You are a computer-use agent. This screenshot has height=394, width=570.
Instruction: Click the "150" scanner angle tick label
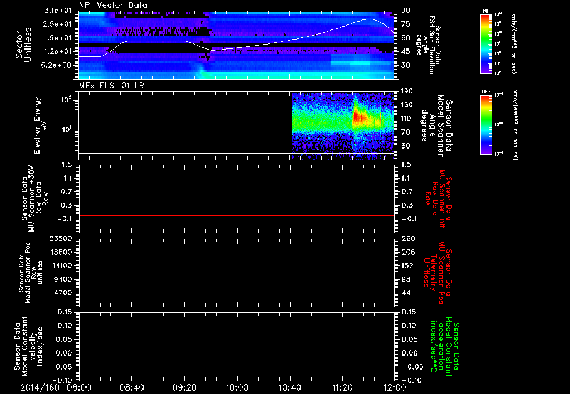(x=407, y=105)
